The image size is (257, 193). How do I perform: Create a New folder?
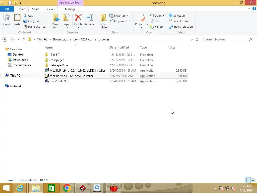[103, 21]
